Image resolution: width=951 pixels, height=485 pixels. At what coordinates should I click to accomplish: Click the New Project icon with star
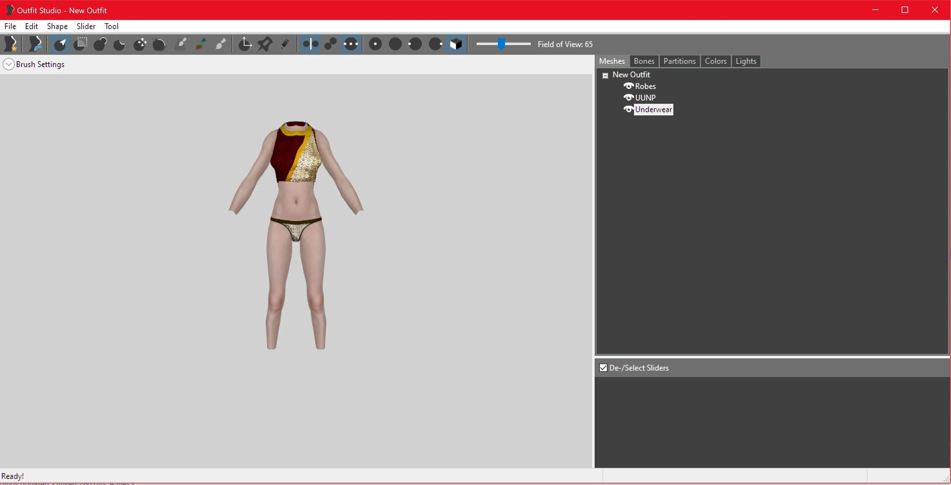11,44
